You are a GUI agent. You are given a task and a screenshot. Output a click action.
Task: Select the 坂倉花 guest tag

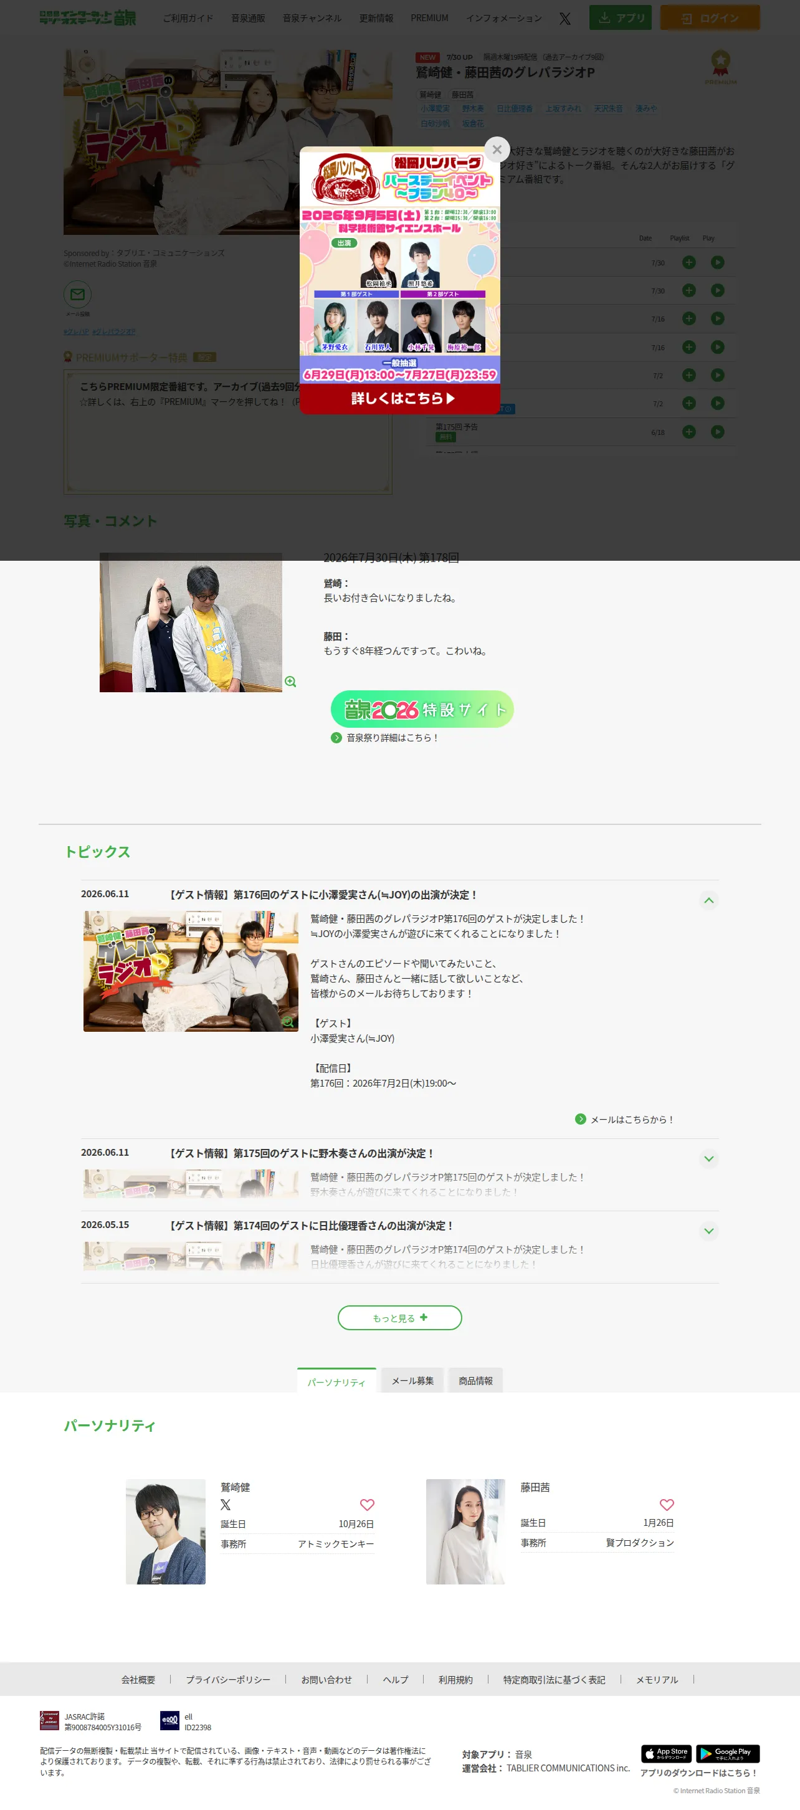pyautogui.click(x=473, y=123)
